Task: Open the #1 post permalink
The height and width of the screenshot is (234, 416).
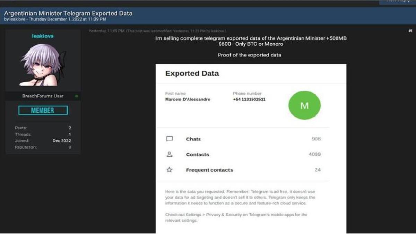Action: click(x=410, y=31)
